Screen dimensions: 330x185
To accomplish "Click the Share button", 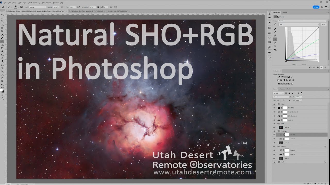I will tap(316, 7).
